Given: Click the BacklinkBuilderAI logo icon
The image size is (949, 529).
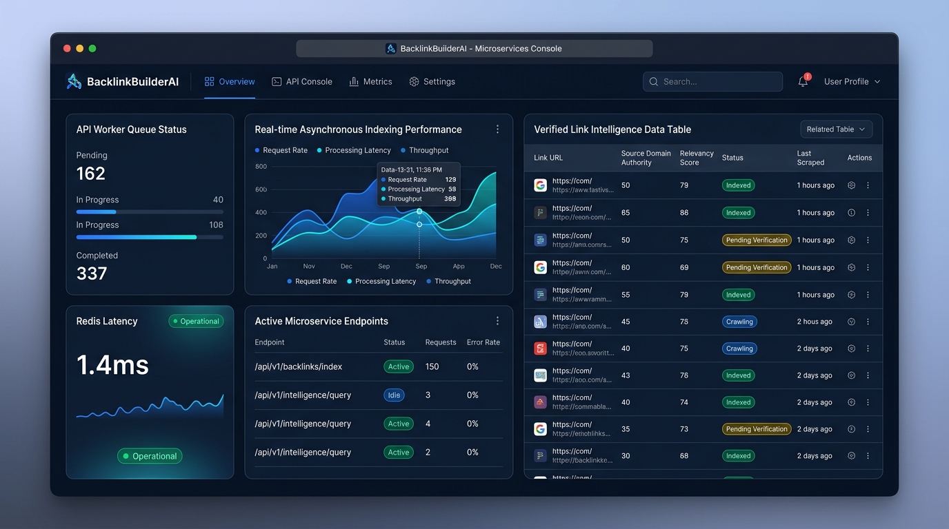Looking at the screenshot, I should coord(74,81).
